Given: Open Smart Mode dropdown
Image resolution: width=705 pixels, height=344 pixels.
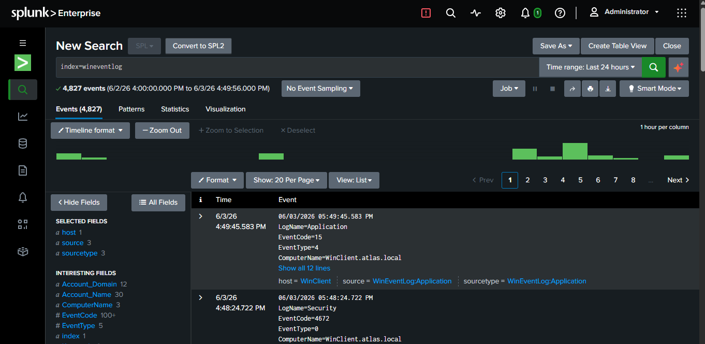Looking at the screenshot, I should [x=654, y=89].
